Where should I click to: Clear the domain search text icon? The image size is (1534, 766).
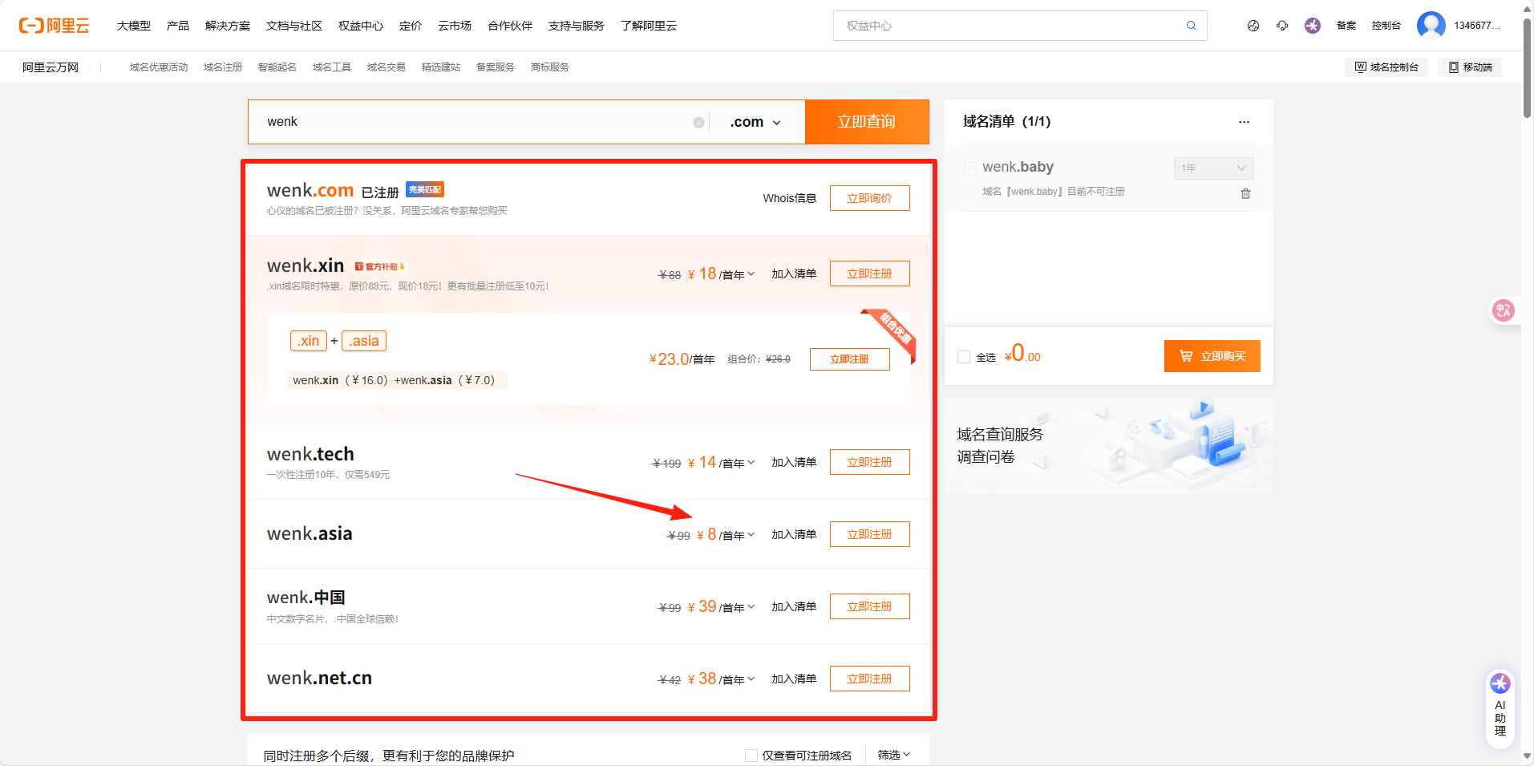(698, 123)
